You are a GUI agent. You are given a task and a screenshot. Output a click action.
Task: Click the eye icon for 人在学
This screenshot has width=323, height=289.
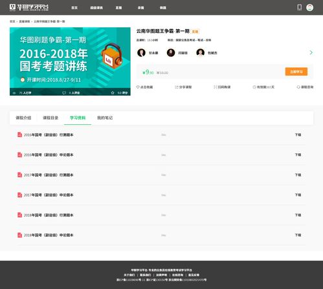tap(14, 93)
